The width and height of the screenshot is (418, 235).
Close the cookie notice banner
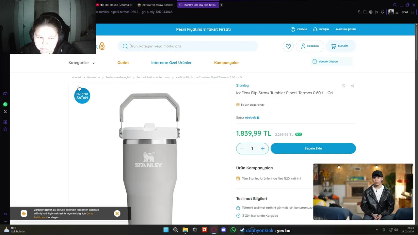(x=117, y=213)
